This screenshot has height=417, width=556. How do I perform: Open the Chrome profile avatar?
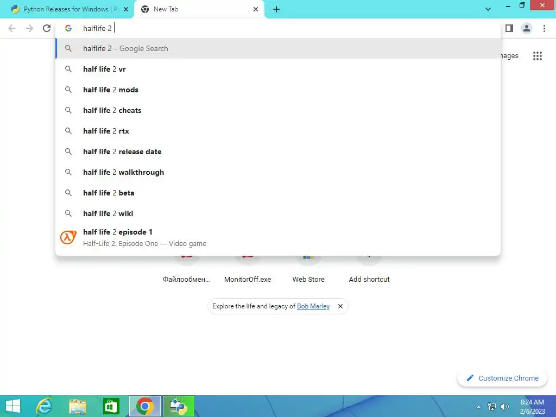(527, 28)
